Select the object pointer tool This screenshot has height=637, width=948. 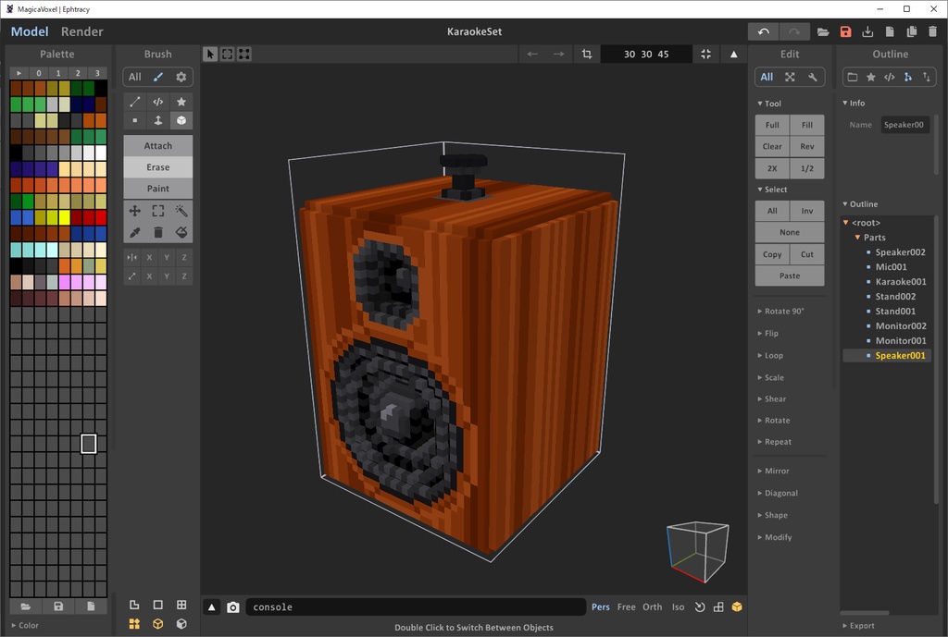pyautogui.click(x=210, y=54)
